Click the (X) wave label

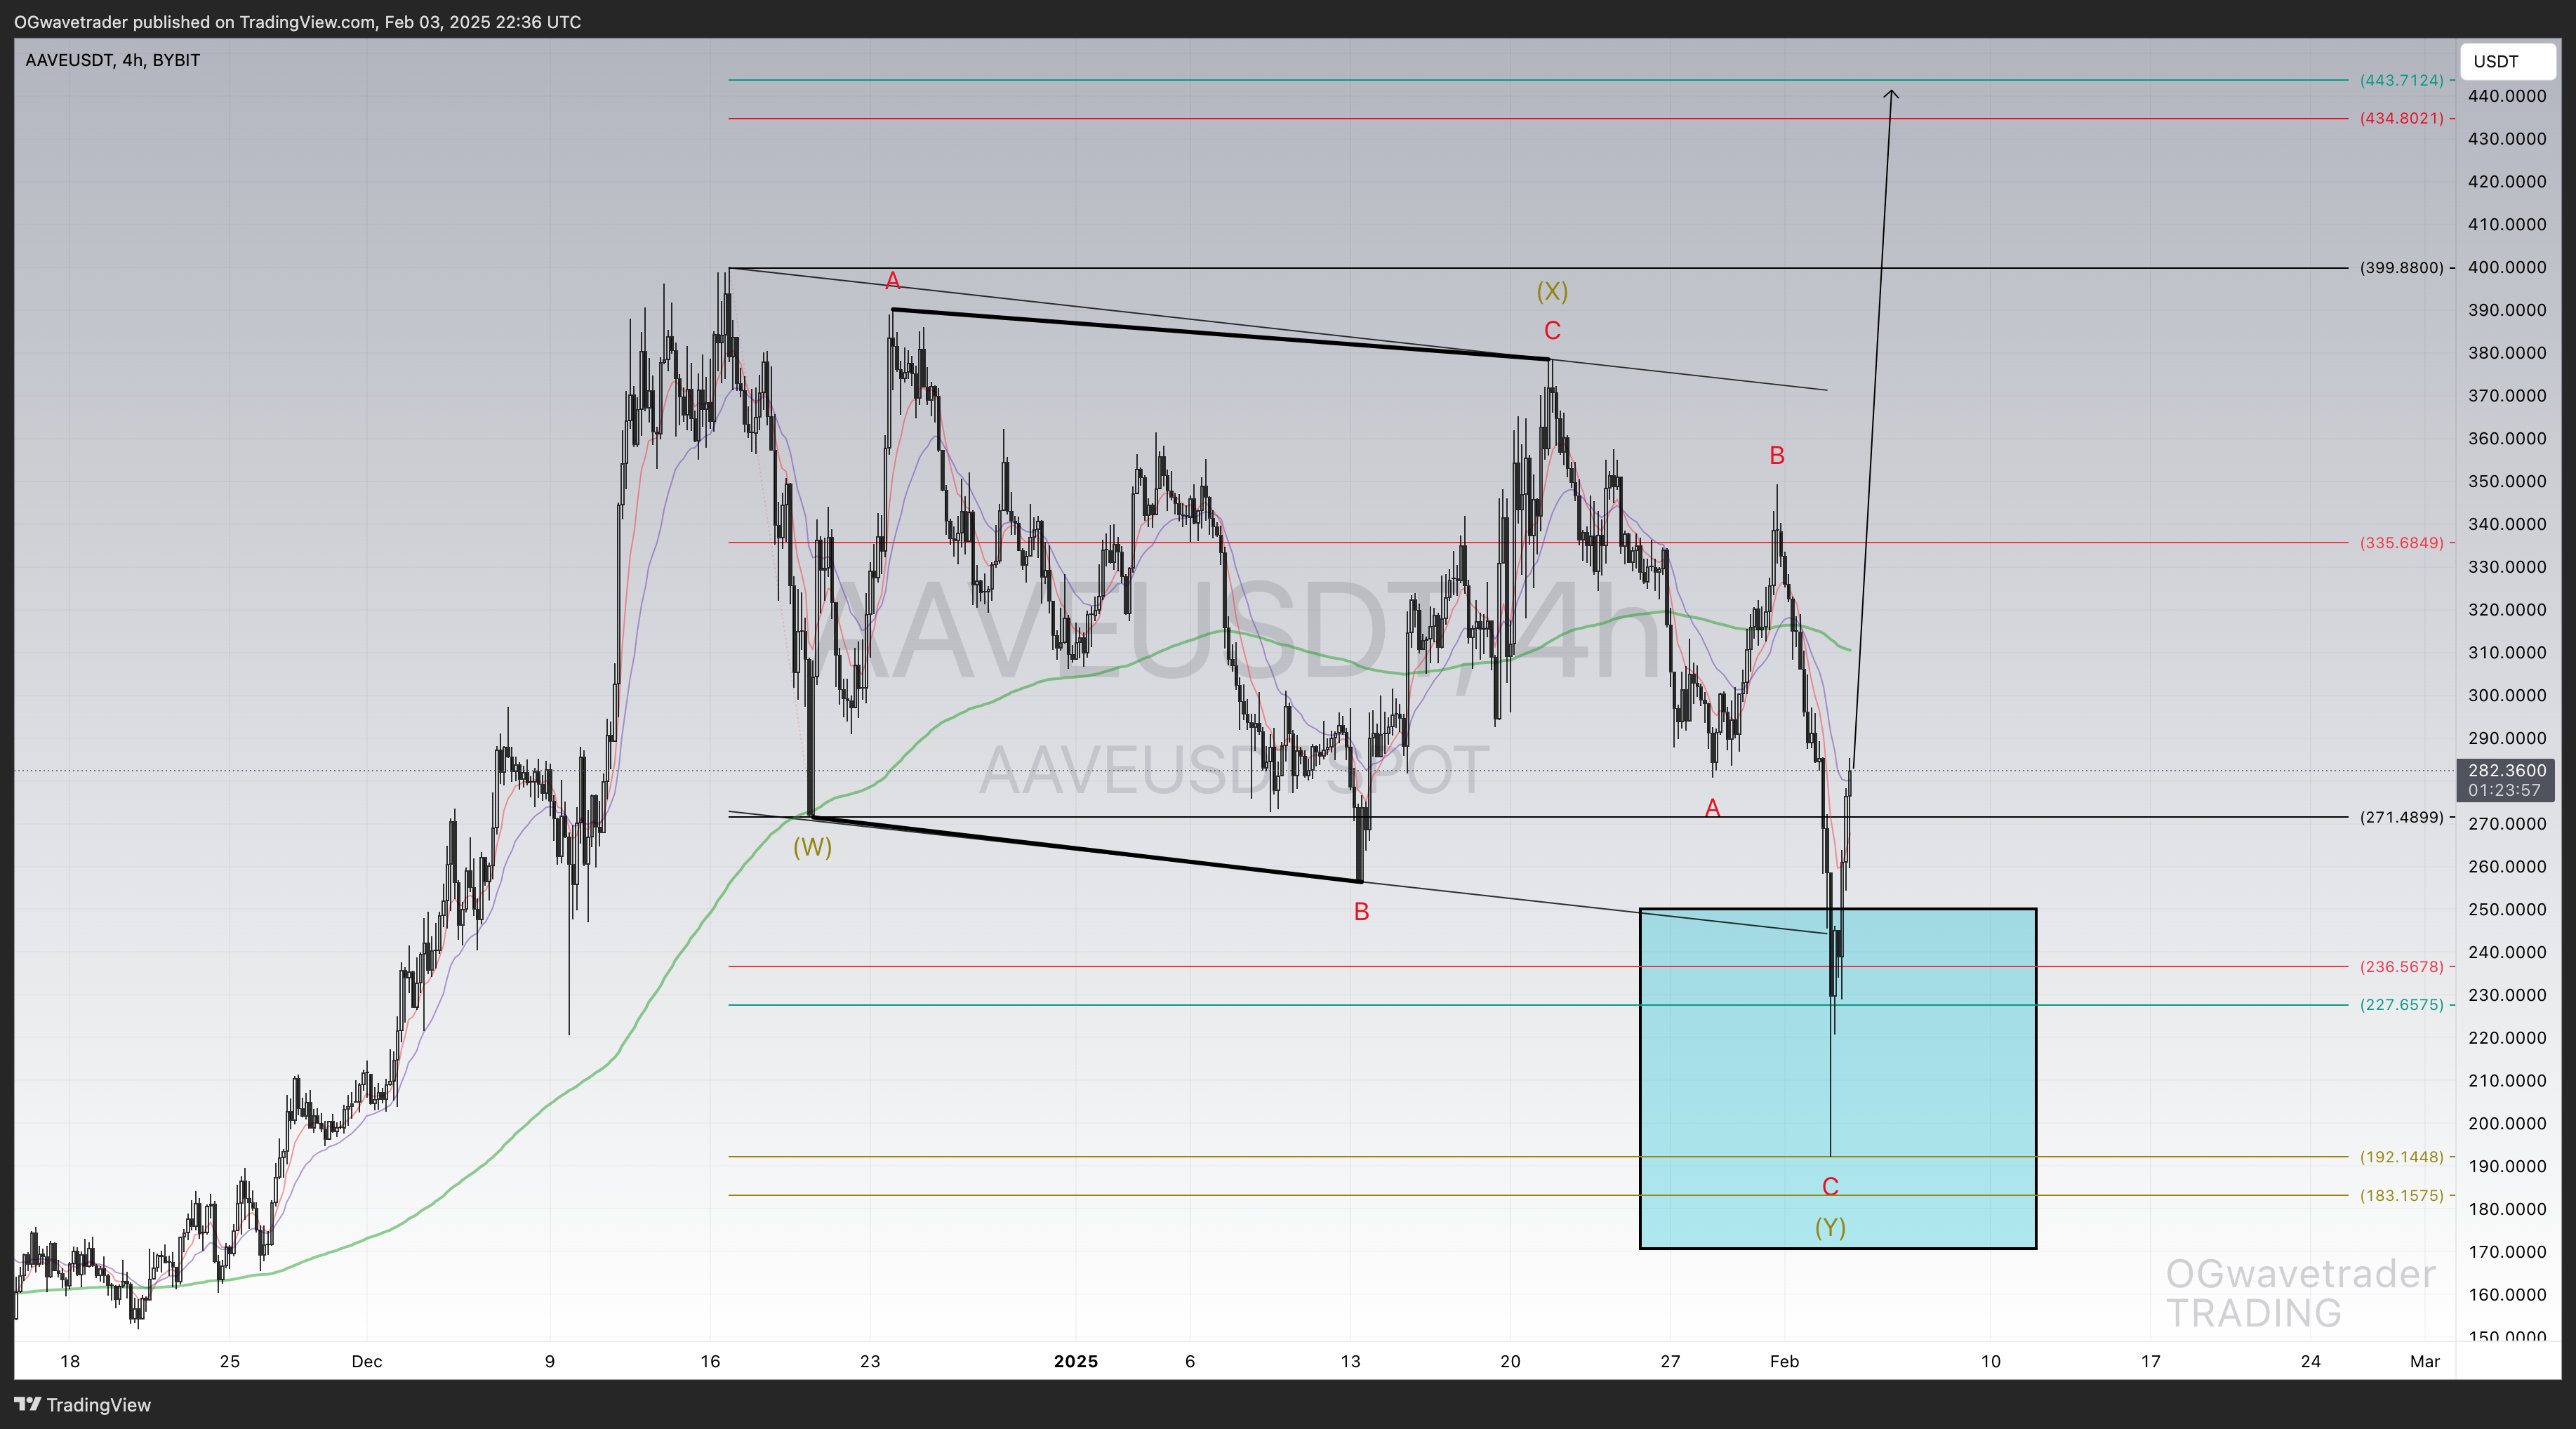[x=1552, y=291]
